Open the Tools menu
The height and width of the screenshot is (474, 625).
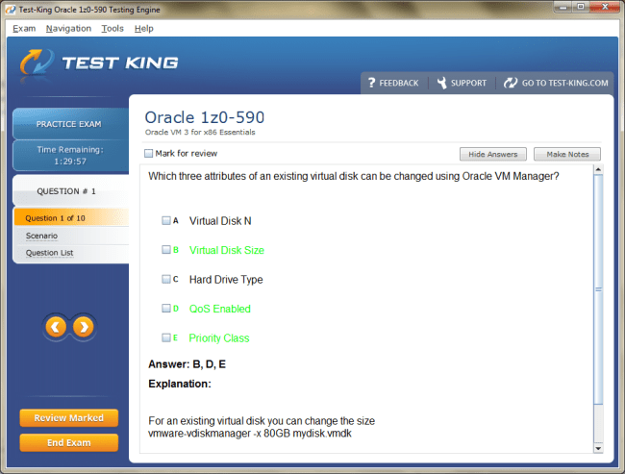tap(112, 28)
